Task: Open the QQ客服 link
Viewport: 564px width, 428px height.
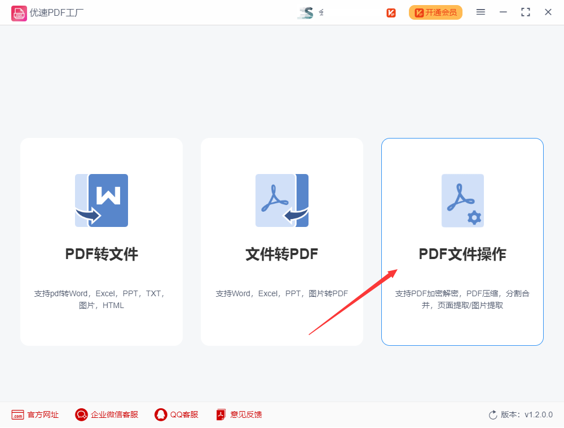Action: click(x=184, y=414)
